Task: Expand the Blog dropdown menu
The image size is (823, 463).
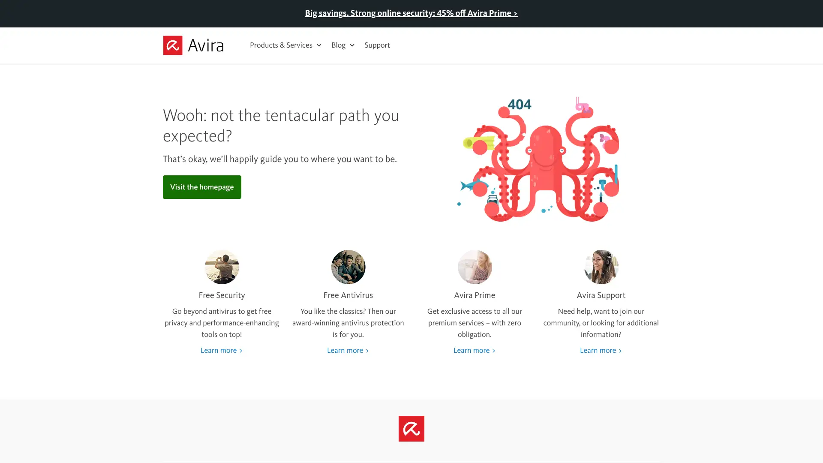Action: coord(343,45)
